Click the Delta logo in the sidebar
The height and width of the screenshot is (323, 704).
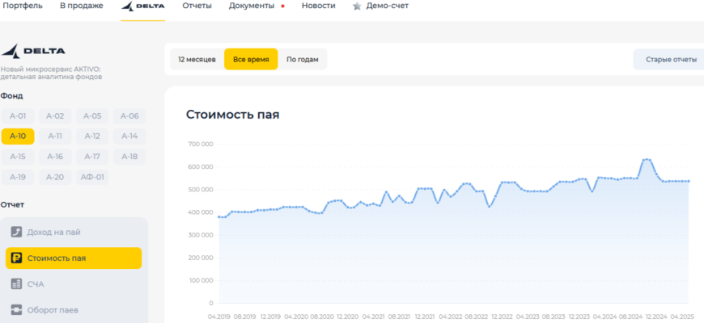tap(34, 51)
